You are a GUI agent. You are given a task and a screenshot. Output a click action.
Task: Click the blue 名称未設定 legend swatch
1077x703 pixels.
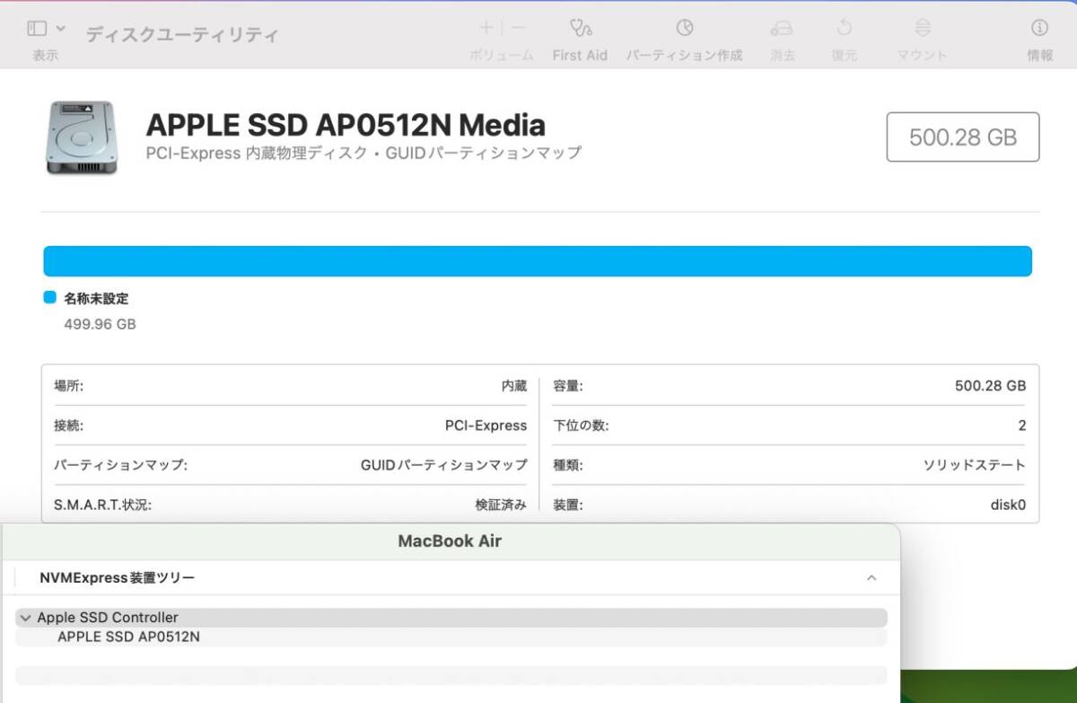tap(49, 297)
